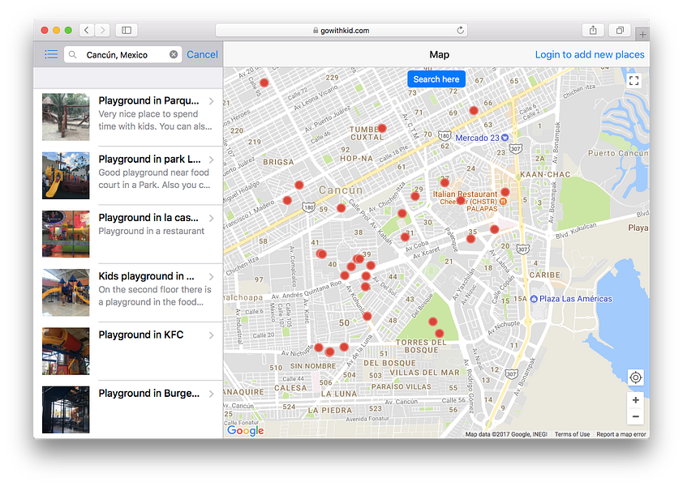Screen dimensions: 683x486
Task: Expand Playground in park L... chevron
Action: click(x=211, y=160)
